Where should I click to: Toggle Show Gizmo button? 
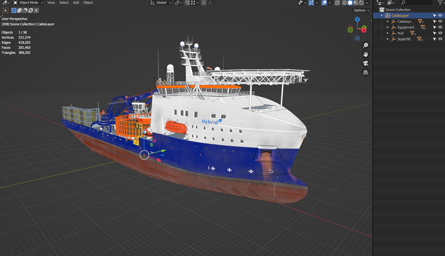coord(311,3)
